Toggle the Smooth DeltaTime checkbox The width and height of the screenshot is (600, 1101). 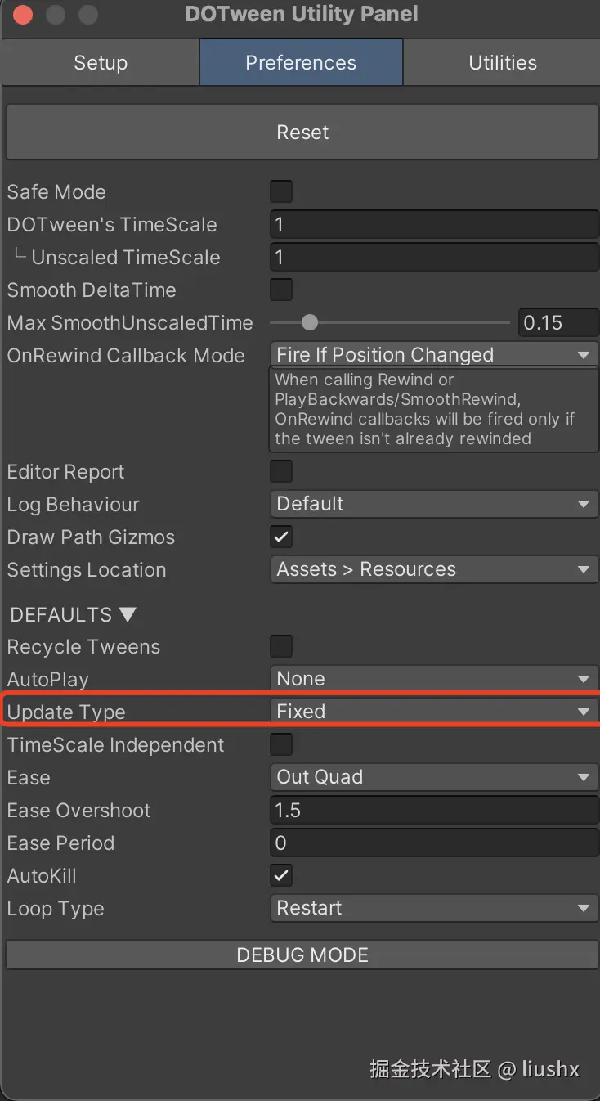pos(281,290)
